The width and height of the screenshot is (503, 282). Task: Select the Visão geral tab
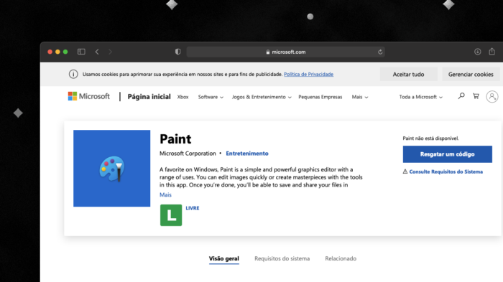tap(224, 258)
